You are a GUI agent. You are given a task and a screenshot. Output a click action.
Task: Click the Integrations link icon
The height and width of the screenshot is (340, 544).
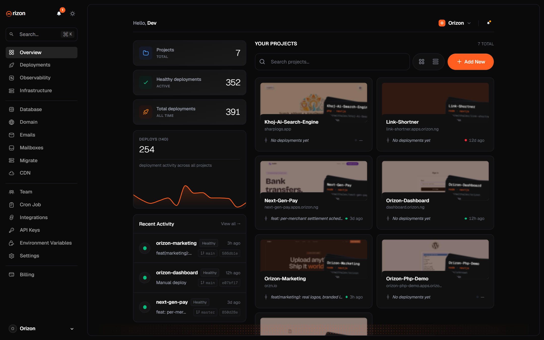click(12, 217)
